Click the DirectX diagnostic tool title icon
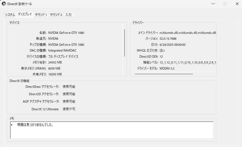 coord(4,4)
